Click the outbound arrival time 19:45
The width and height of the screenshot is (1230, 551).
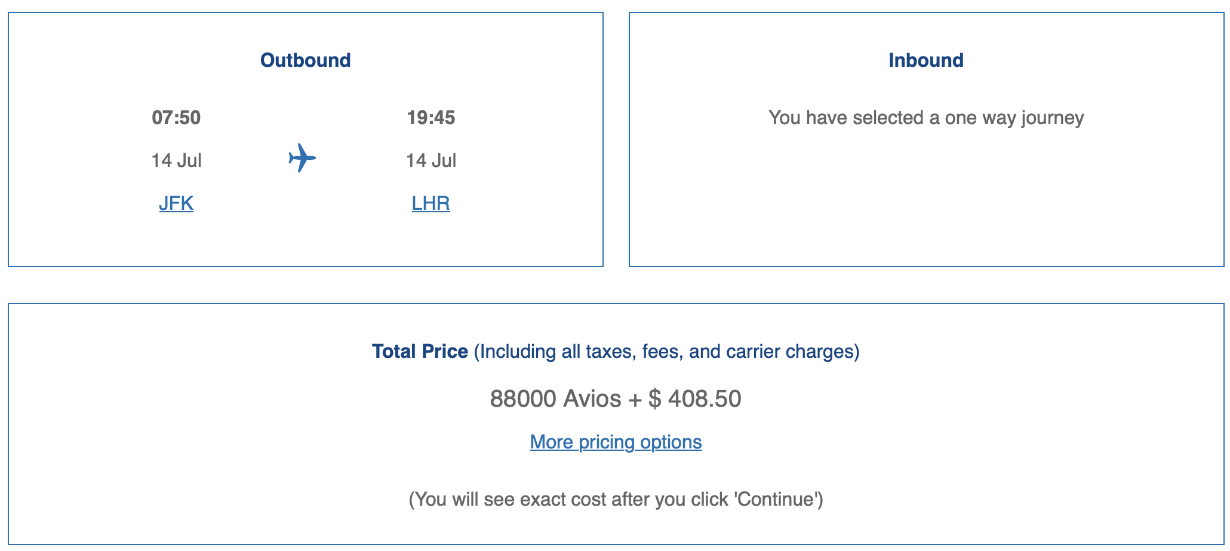(x=431, y=118)
